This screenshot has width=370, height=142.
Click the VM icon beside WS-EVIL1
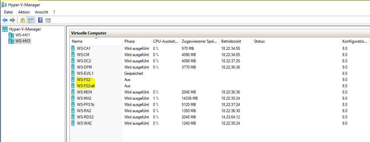73,73
